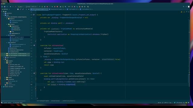
Task: Click the UTF-8 encoding status item
Action: click(166, 103)
